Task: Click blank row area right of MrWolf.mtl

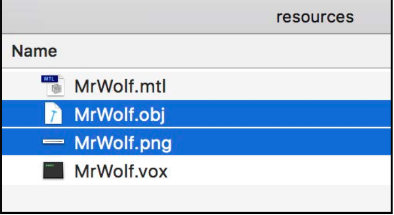Action: pyautogui.click(x=276, y=85)
